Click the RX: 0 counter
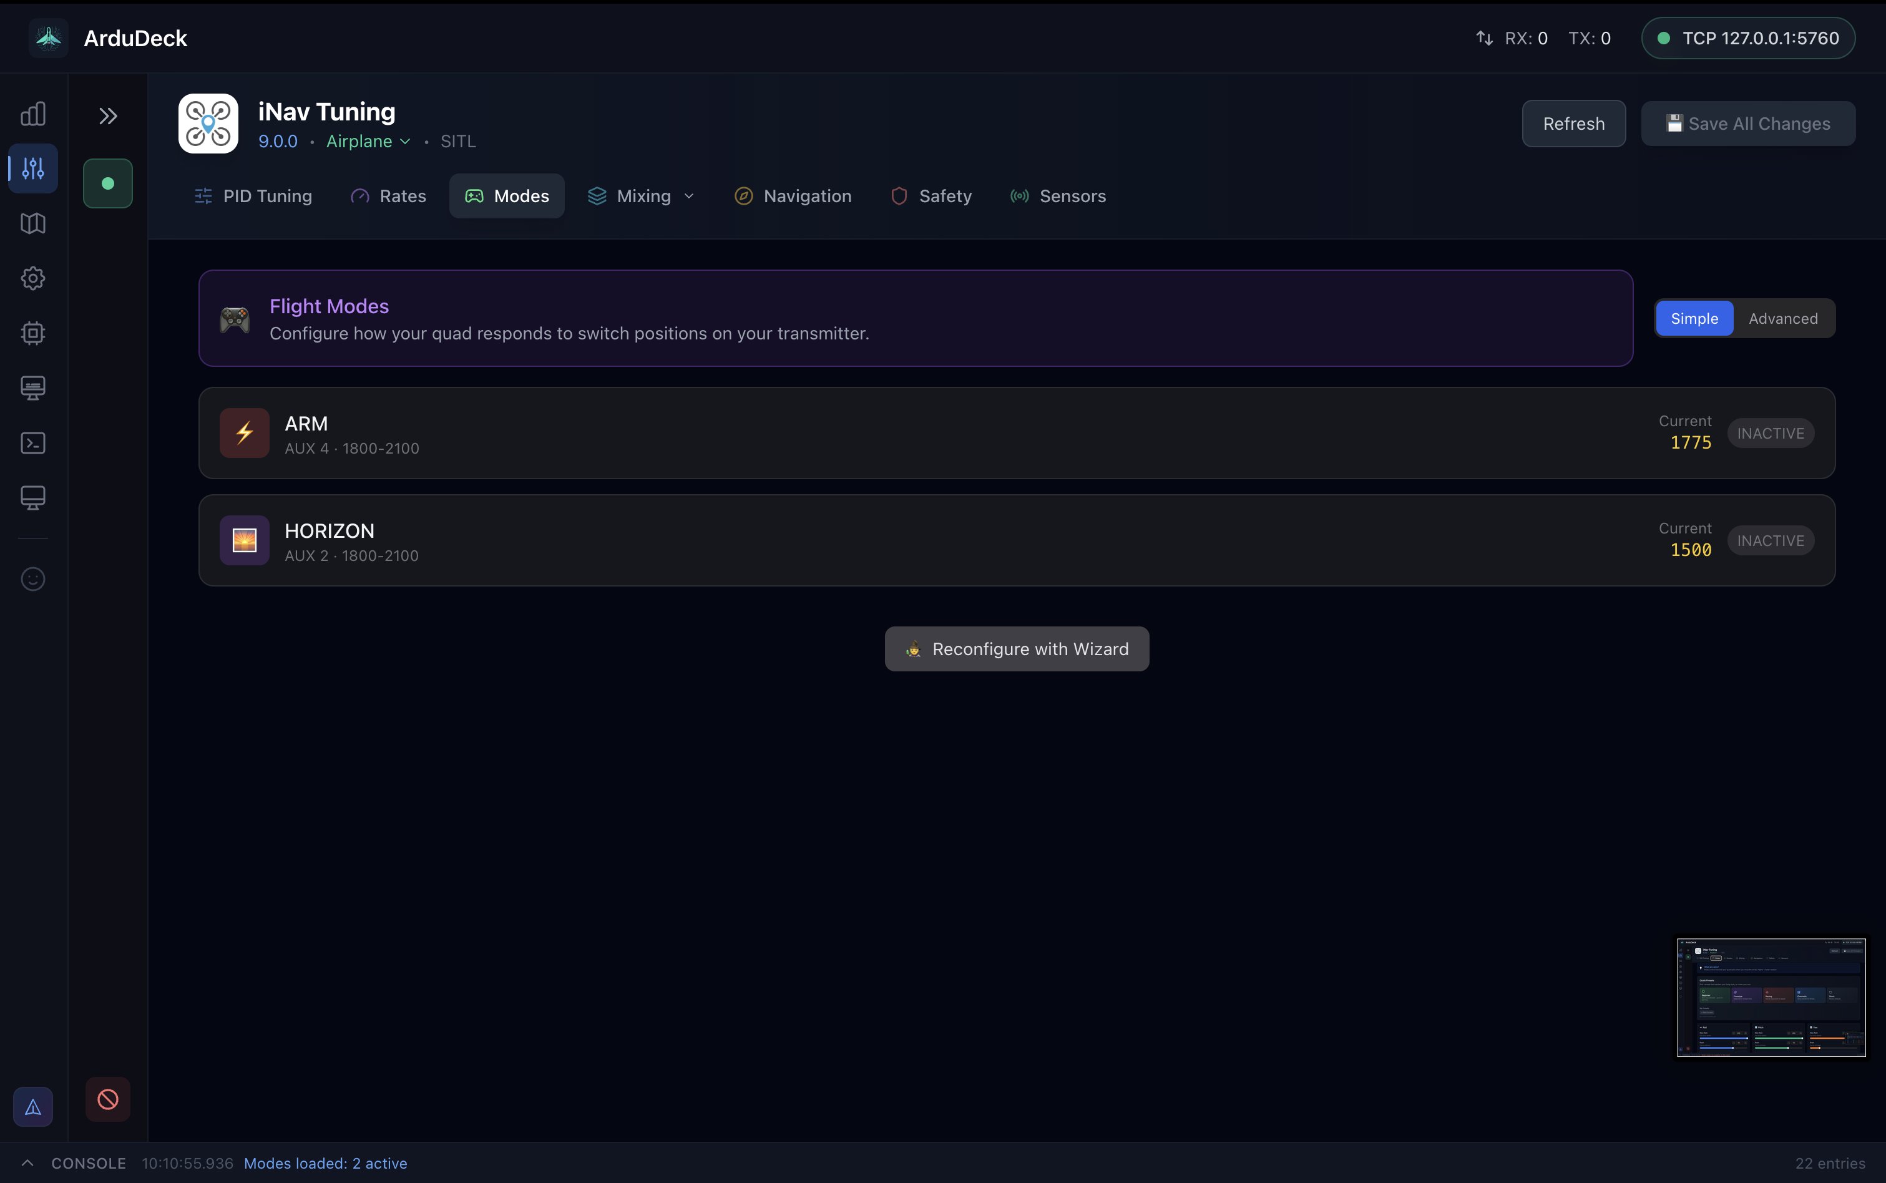 click(1526, 38)
